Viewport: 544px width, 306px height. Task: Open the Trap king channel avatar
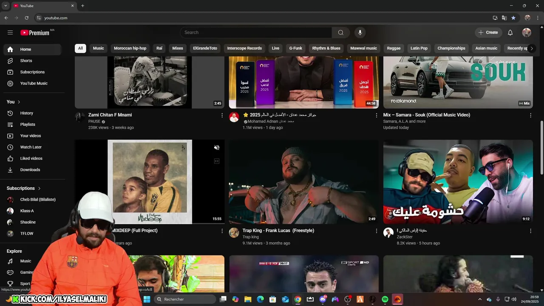point(234,232)
